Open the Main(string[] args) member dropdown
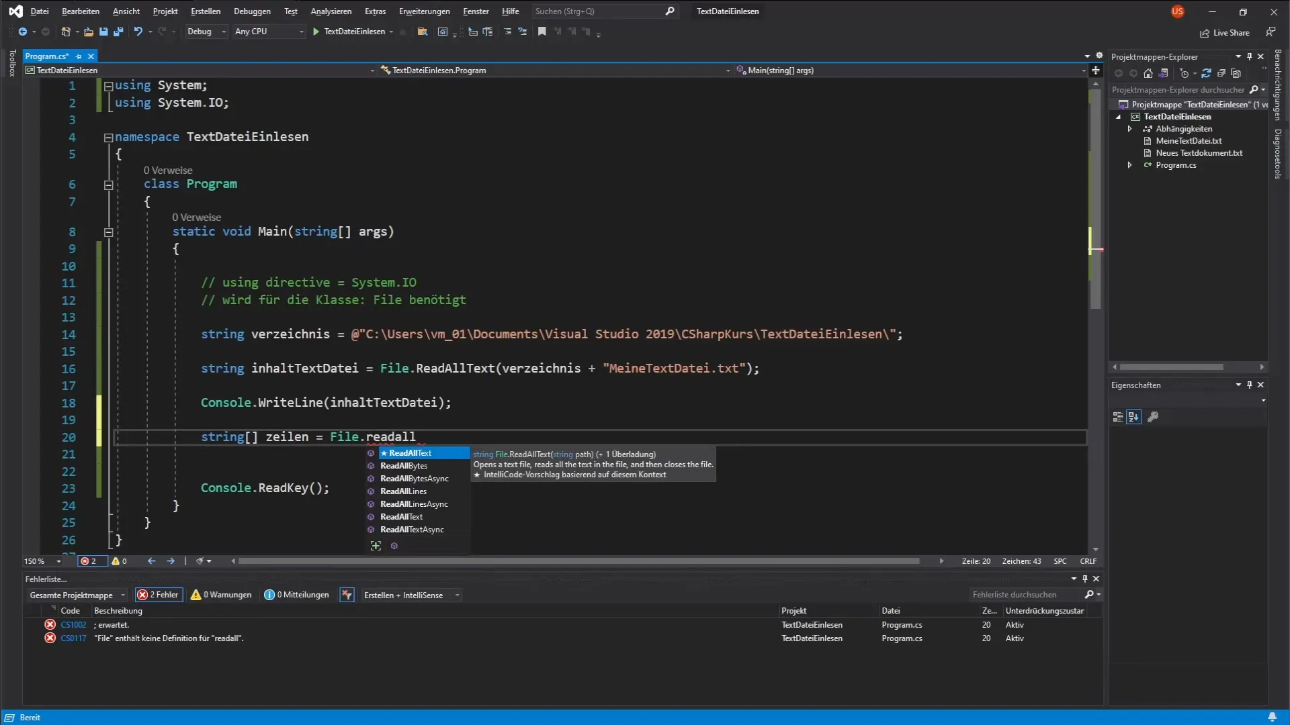This screenshot has height=725, width=1290. point(911,70)
